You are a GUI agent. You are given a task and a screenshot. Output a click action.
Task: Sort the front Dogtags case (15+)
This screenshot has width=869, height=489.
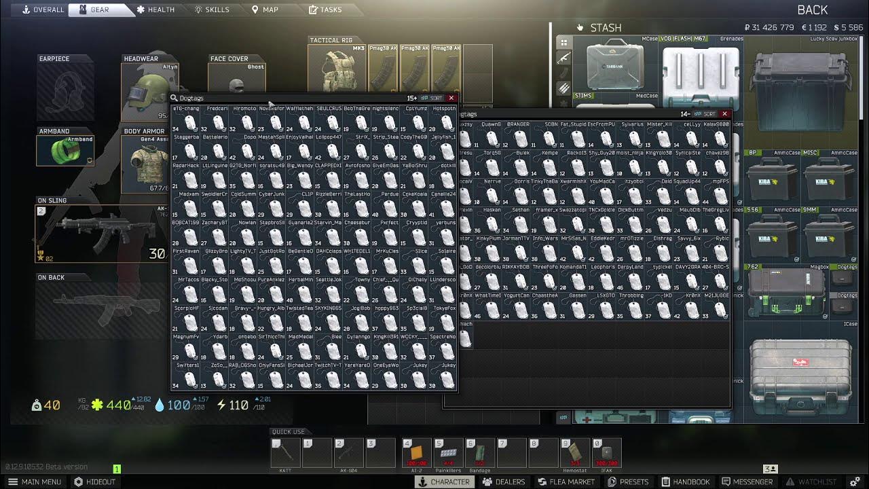[x=432, y=98]
